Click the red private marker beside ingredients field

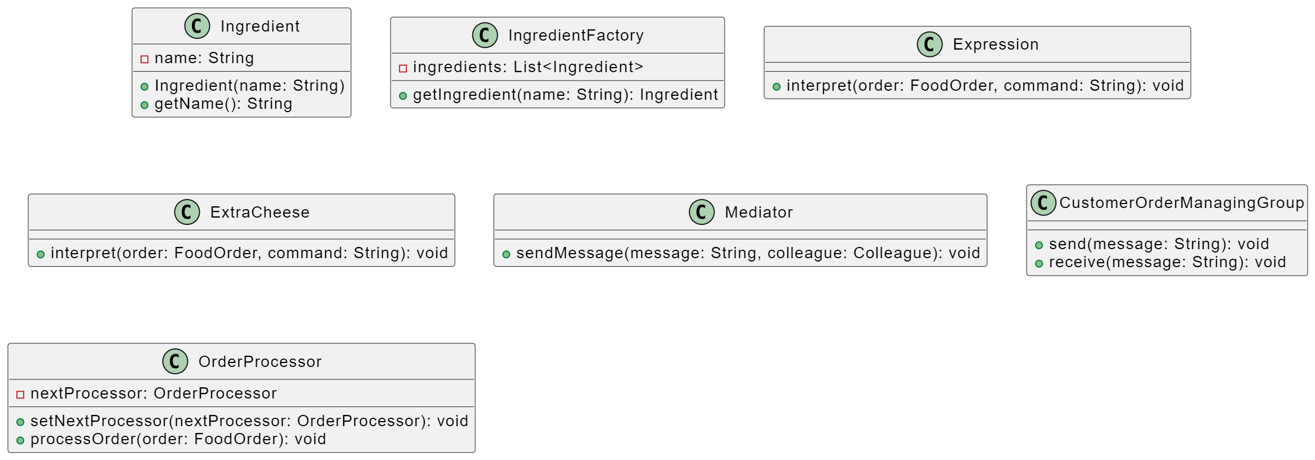(403, 68)
